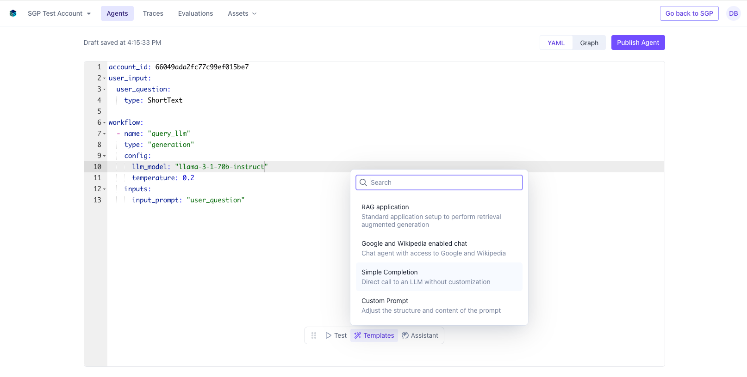Open the DB user avatar menu
The width and height of the screenshot is (747, 377).
tap(734, 13)
